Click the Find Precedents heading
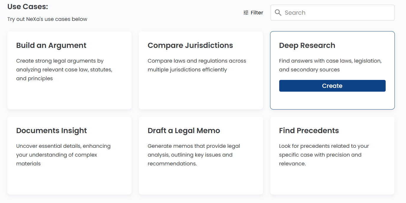Screen dimensions: 406x203 pyautogui.click(x=309, y=131)
